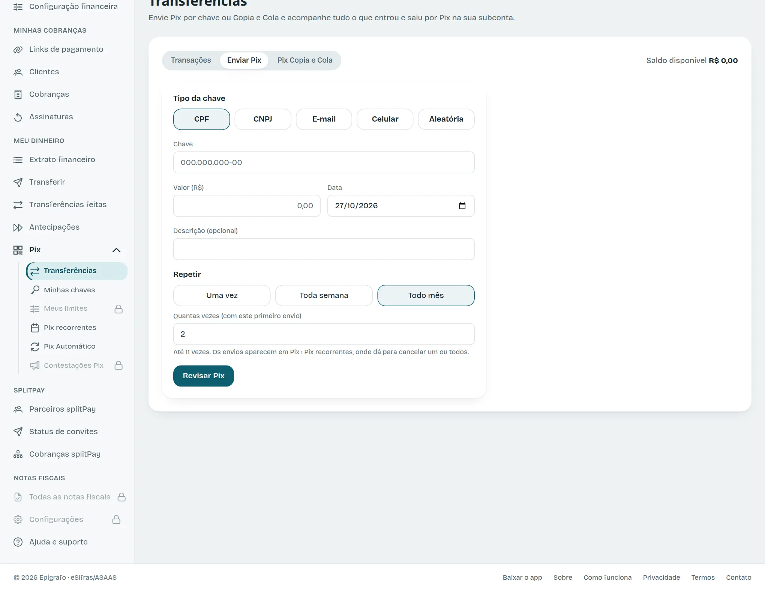Click the Descrição (opcional) field
Screen dimensions: 765x591
324,249
